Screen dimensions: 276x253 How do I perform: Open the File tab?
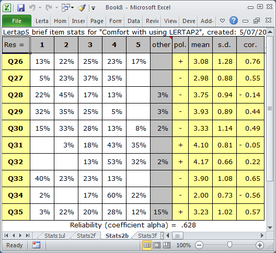(17, 21)
